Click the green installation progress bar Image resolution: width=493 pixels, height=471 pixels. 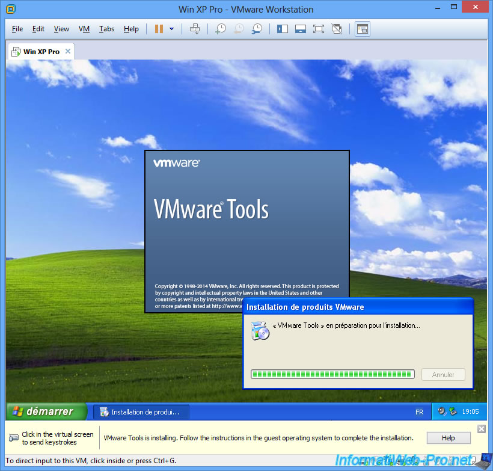[x=332, y=374]
